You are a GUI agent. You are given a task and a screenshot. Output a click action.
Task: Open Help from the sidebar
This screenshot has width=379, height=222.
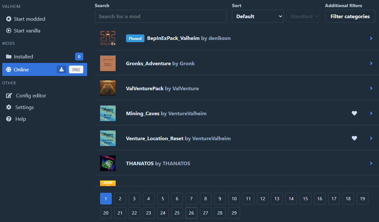(45, 119)
